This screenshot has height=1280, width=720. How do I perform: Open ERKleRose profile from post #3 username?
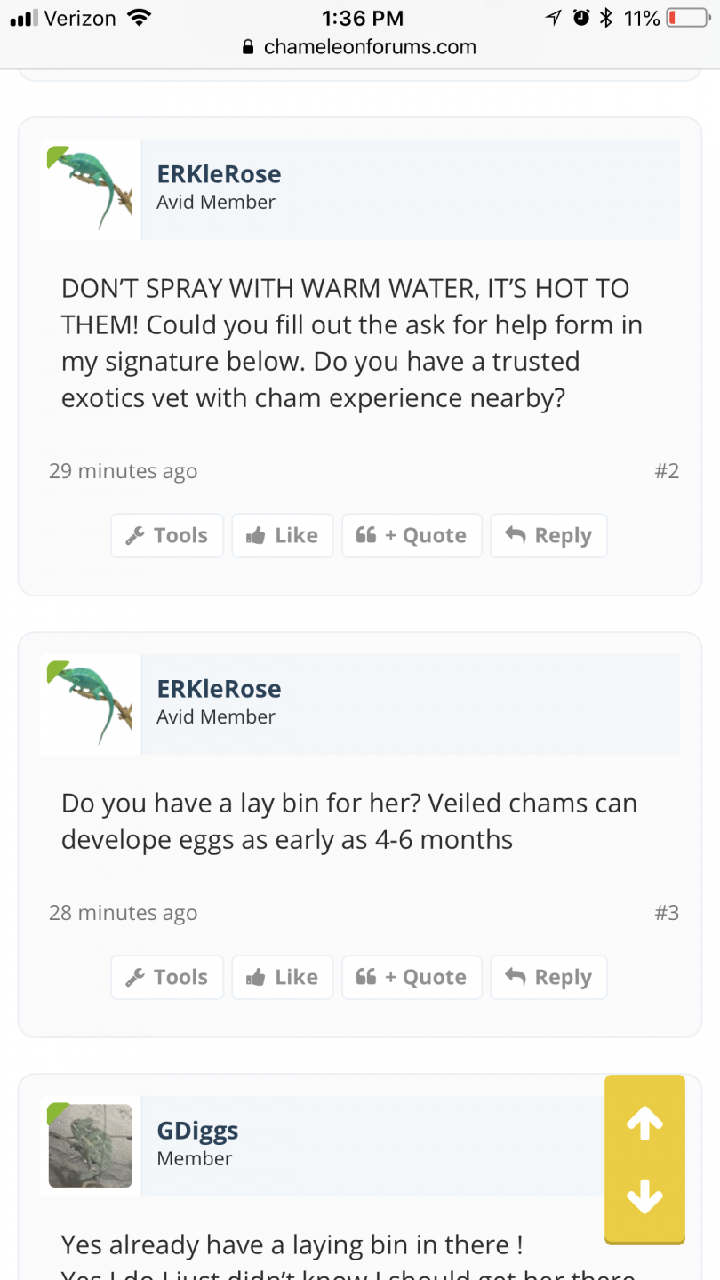coord(219,688)
